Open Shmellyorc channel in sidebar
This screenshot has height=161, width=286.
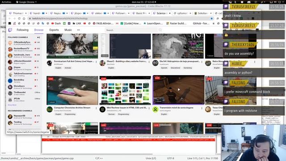pyautogui.click(x=24, y=87)
